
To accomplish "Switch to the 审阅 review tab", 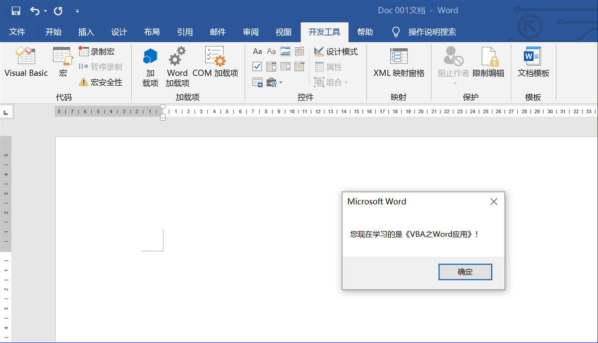I will tap(251, 32).
